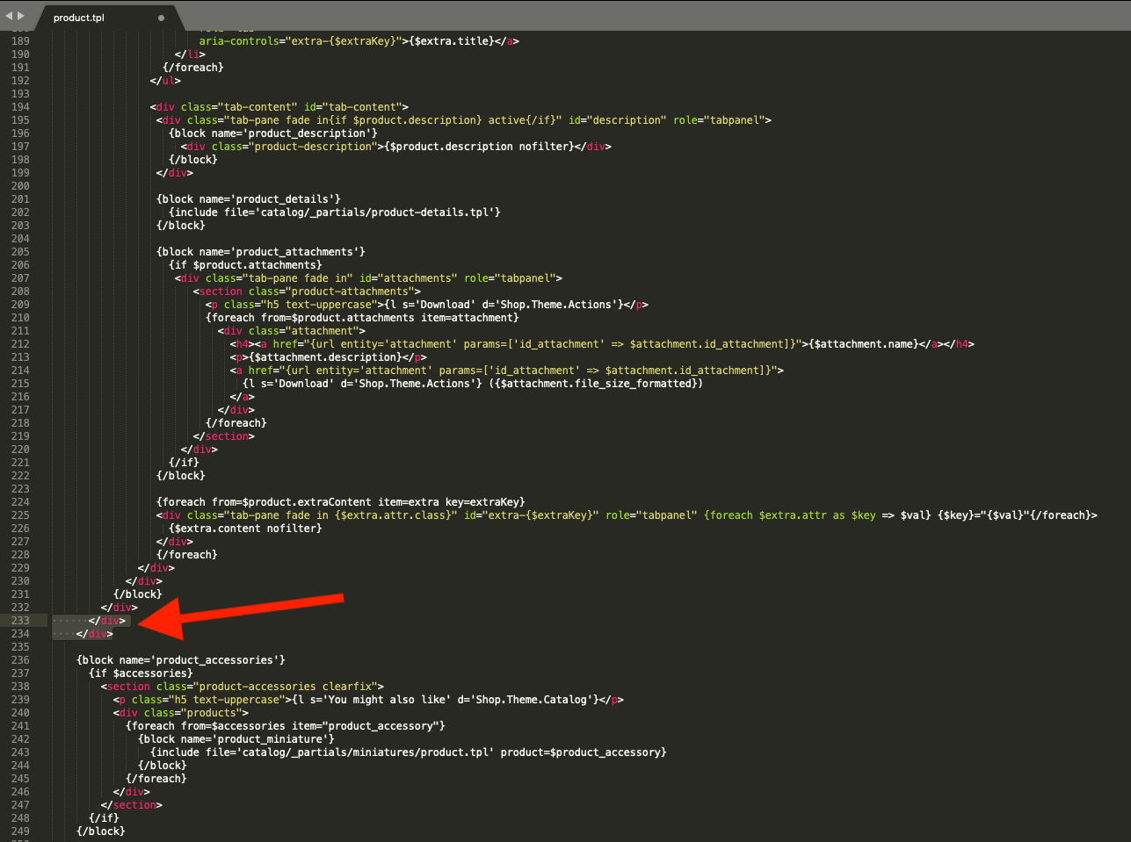Click id="extra-{$extraKey}" on line 225
This screenshot has width=1131, height=842.
tap(531, 515)
